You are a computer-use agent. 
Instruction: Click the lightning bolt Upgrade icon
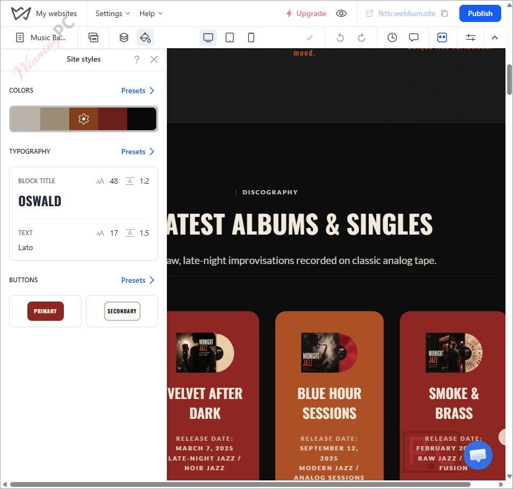[x=289, y=13]
